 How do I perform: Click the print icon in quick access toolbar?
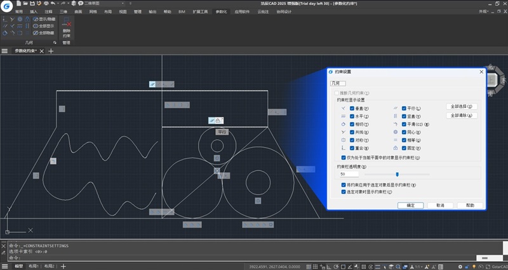click(47, 4)
